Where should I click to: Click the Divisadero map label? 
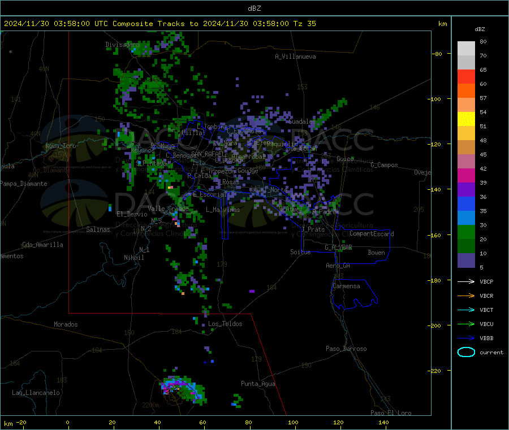(122, 45)
